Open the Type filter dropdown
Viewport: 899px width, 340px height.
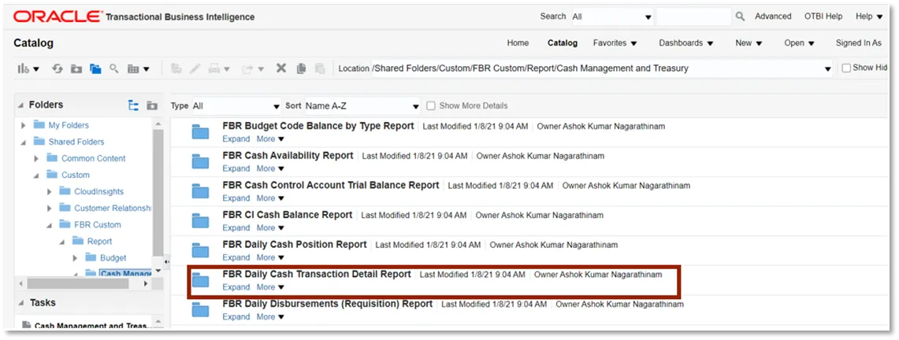click(236, 106)
